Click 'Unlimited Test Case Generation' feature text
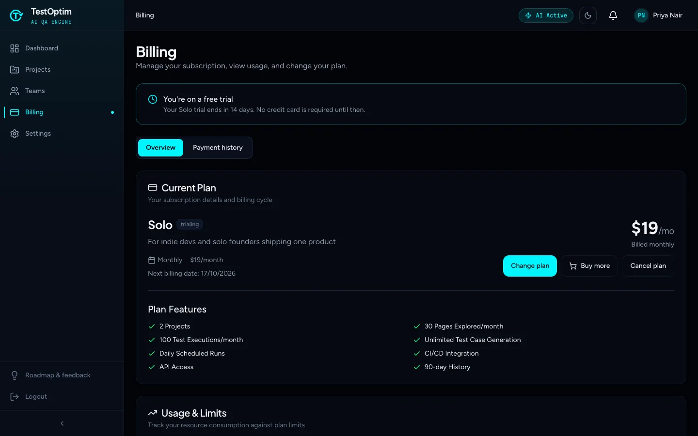 pos(473,340)
